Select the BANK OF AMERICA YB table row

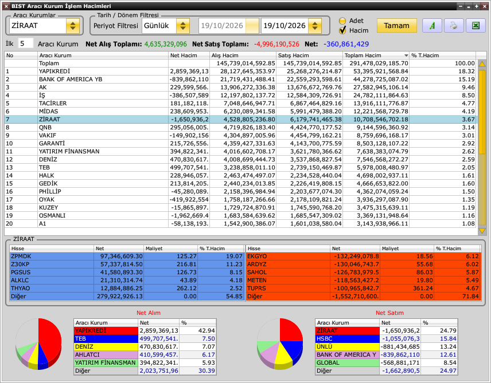click(240, 80)
